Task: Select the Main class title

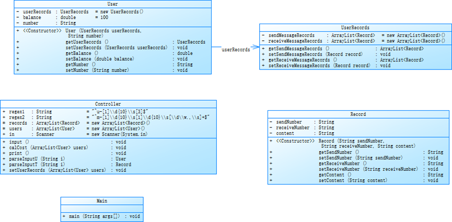Action: tap(102, 201)
